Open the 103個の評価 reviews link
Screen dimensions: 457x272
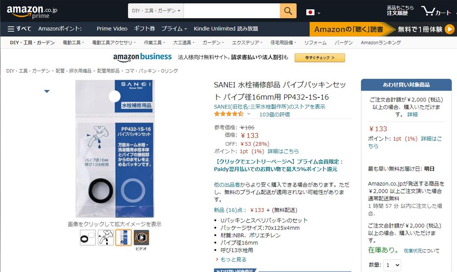274,114
